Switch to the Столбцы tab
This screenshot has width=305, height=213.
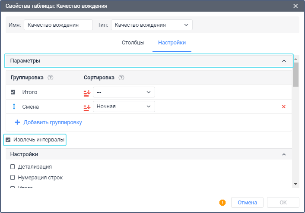133,43
